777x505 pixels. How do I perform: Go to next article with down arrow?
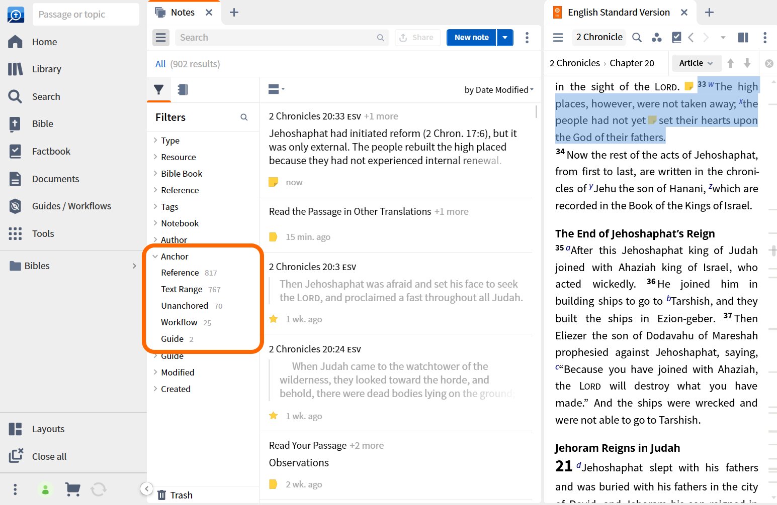pos(747,63)
